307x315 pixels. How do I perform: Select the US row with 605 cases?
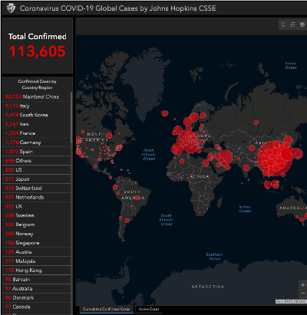pos(36,170)
